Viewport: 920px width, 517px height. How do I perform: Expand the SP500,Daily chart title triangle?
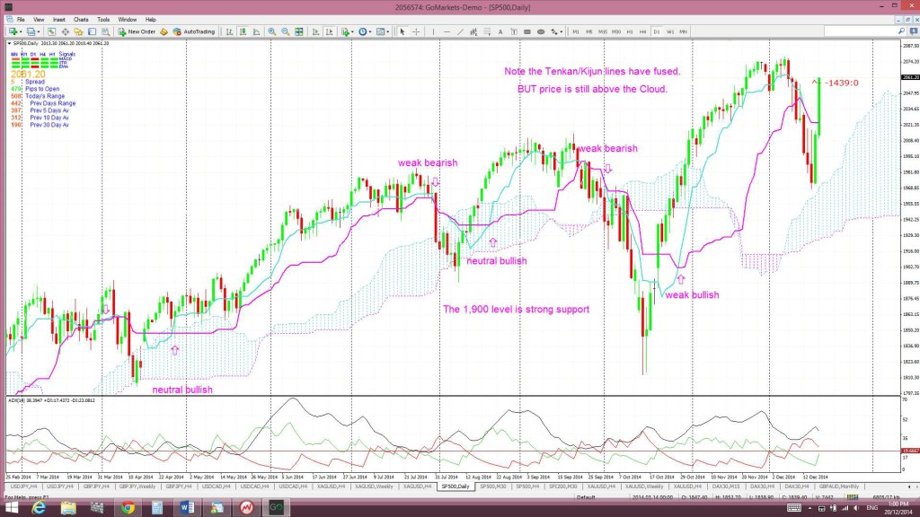pos(9,43)
